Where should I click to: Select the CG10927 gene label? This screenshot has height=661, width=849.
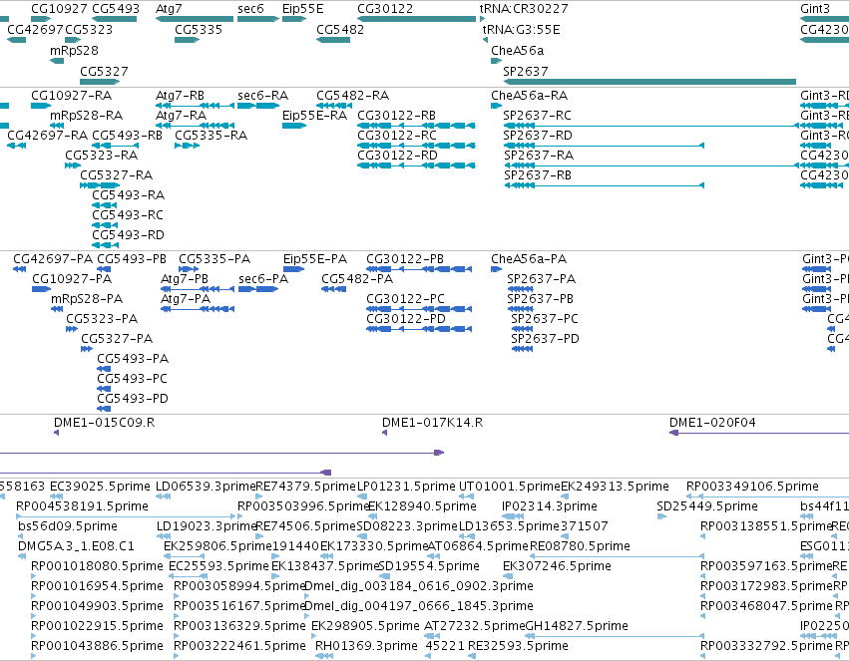tap(59, 9)
